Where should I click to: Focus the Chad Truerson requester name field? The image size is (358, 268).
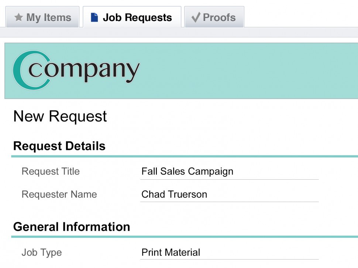coord(229,194)
